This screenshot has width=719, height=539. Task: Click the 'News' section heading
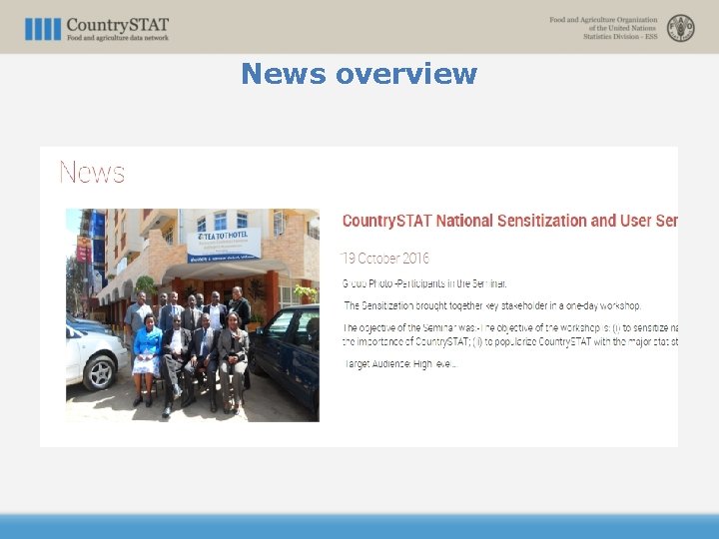click(92, 172)
